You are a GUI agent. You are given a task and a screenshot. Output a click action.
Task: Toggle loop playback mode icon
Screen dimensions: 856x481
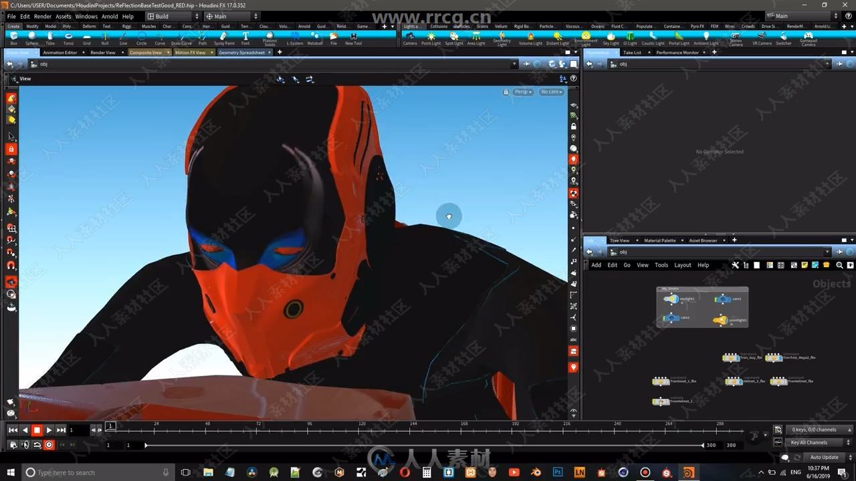tap(37, 444)
